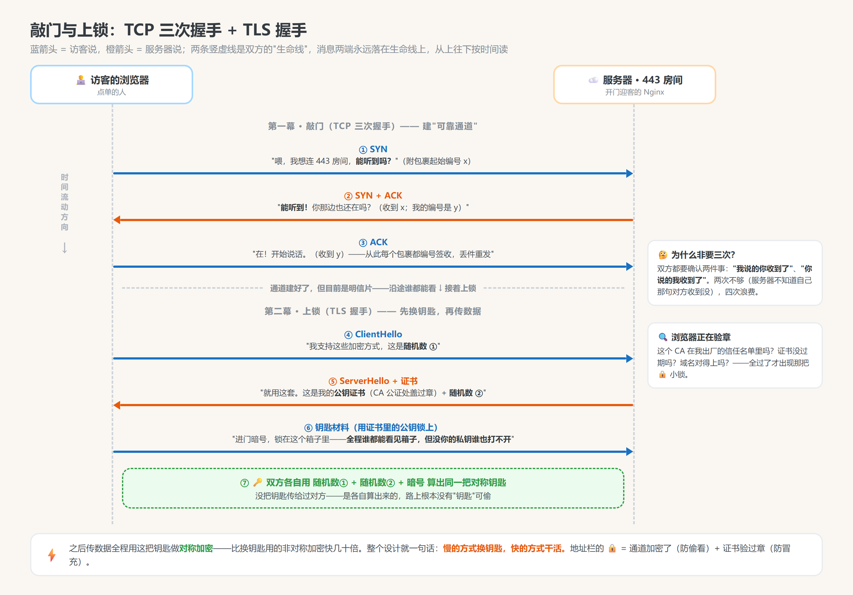Click the magnifier icon beside 浏览器正在验章

point(663,337)
